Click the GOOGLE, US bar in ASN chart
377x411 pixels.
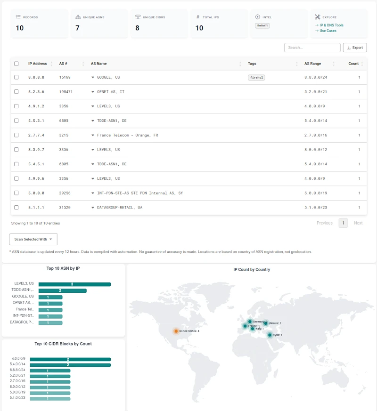coord(50,297)
